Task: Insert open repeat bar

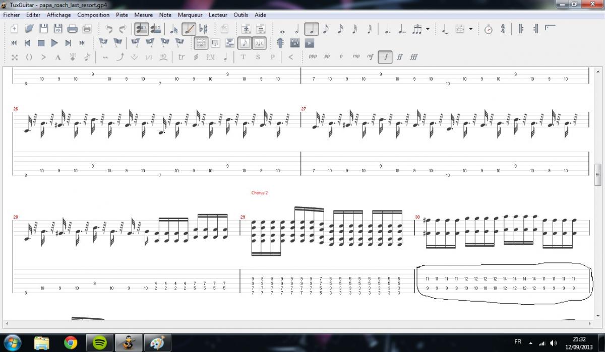Action: point(521,29)
